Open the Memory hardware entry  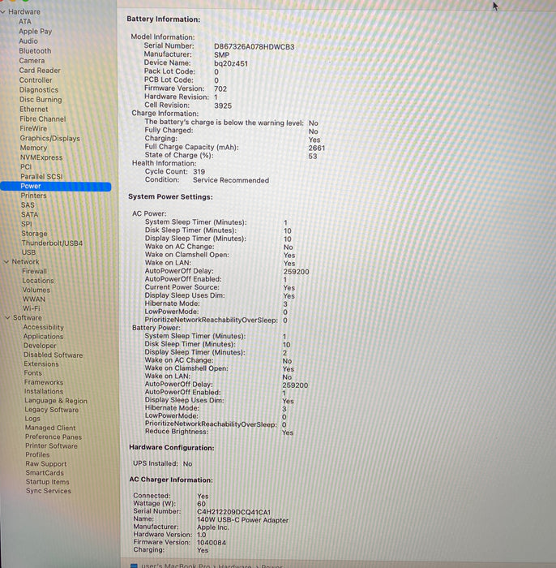34,148
